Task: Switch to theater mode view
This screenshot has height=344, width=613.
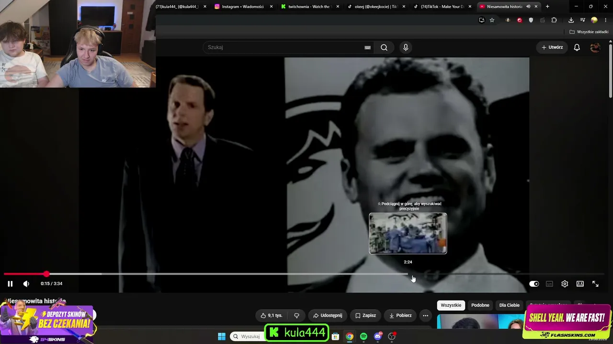Action: 580,284
